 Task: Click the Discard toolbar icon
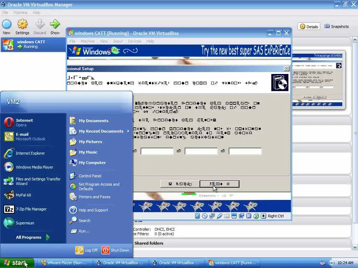tap(40, 27)
